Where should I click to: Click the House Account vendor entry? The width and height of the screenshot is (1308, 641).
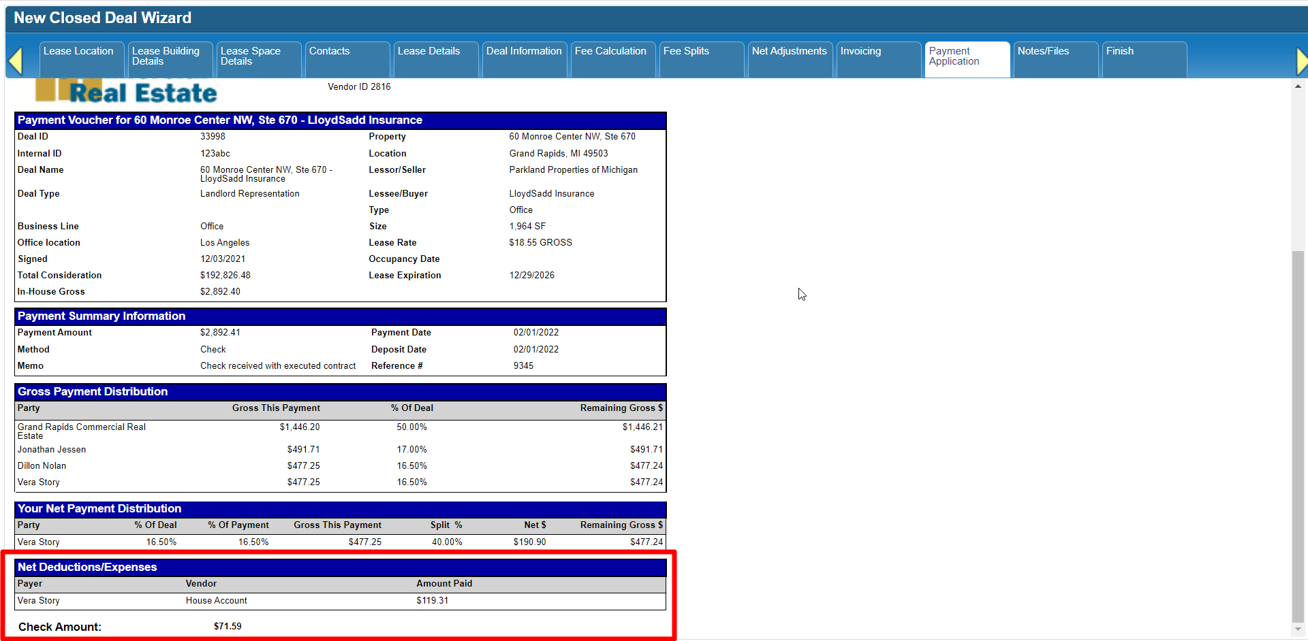click(x=217, y=601)
